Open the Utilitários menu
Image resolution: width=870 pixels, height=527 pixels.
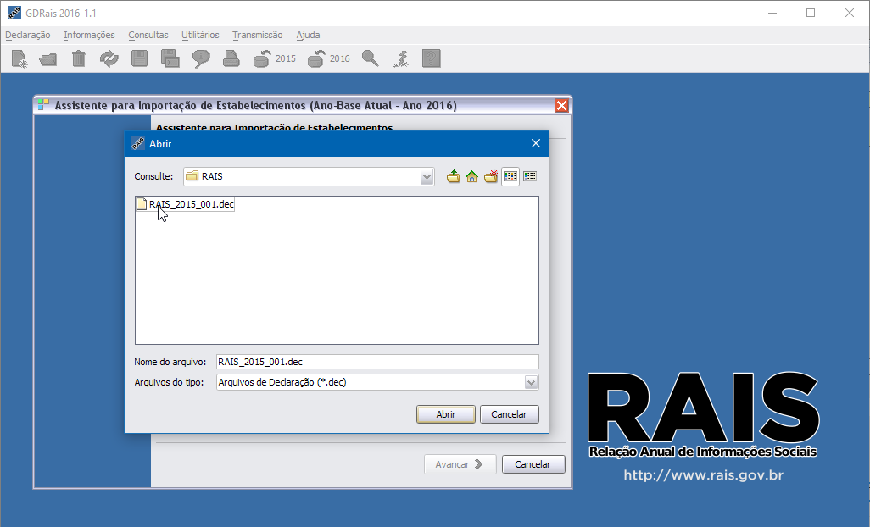point(200,35)
